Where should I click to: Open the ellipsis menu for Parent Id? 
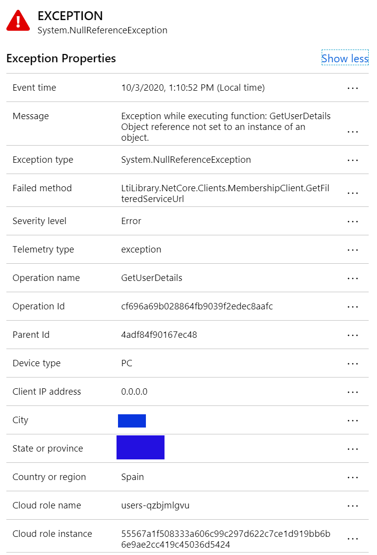pos(353,335)
